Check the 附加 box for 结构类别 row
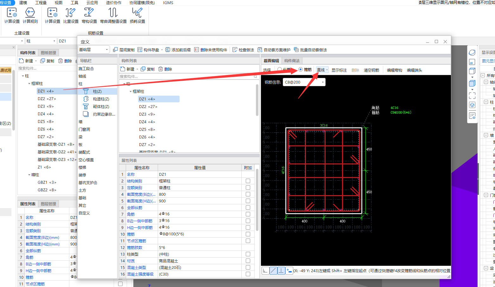The width and height of the screenshot is (495, 287). pos(248,181)
